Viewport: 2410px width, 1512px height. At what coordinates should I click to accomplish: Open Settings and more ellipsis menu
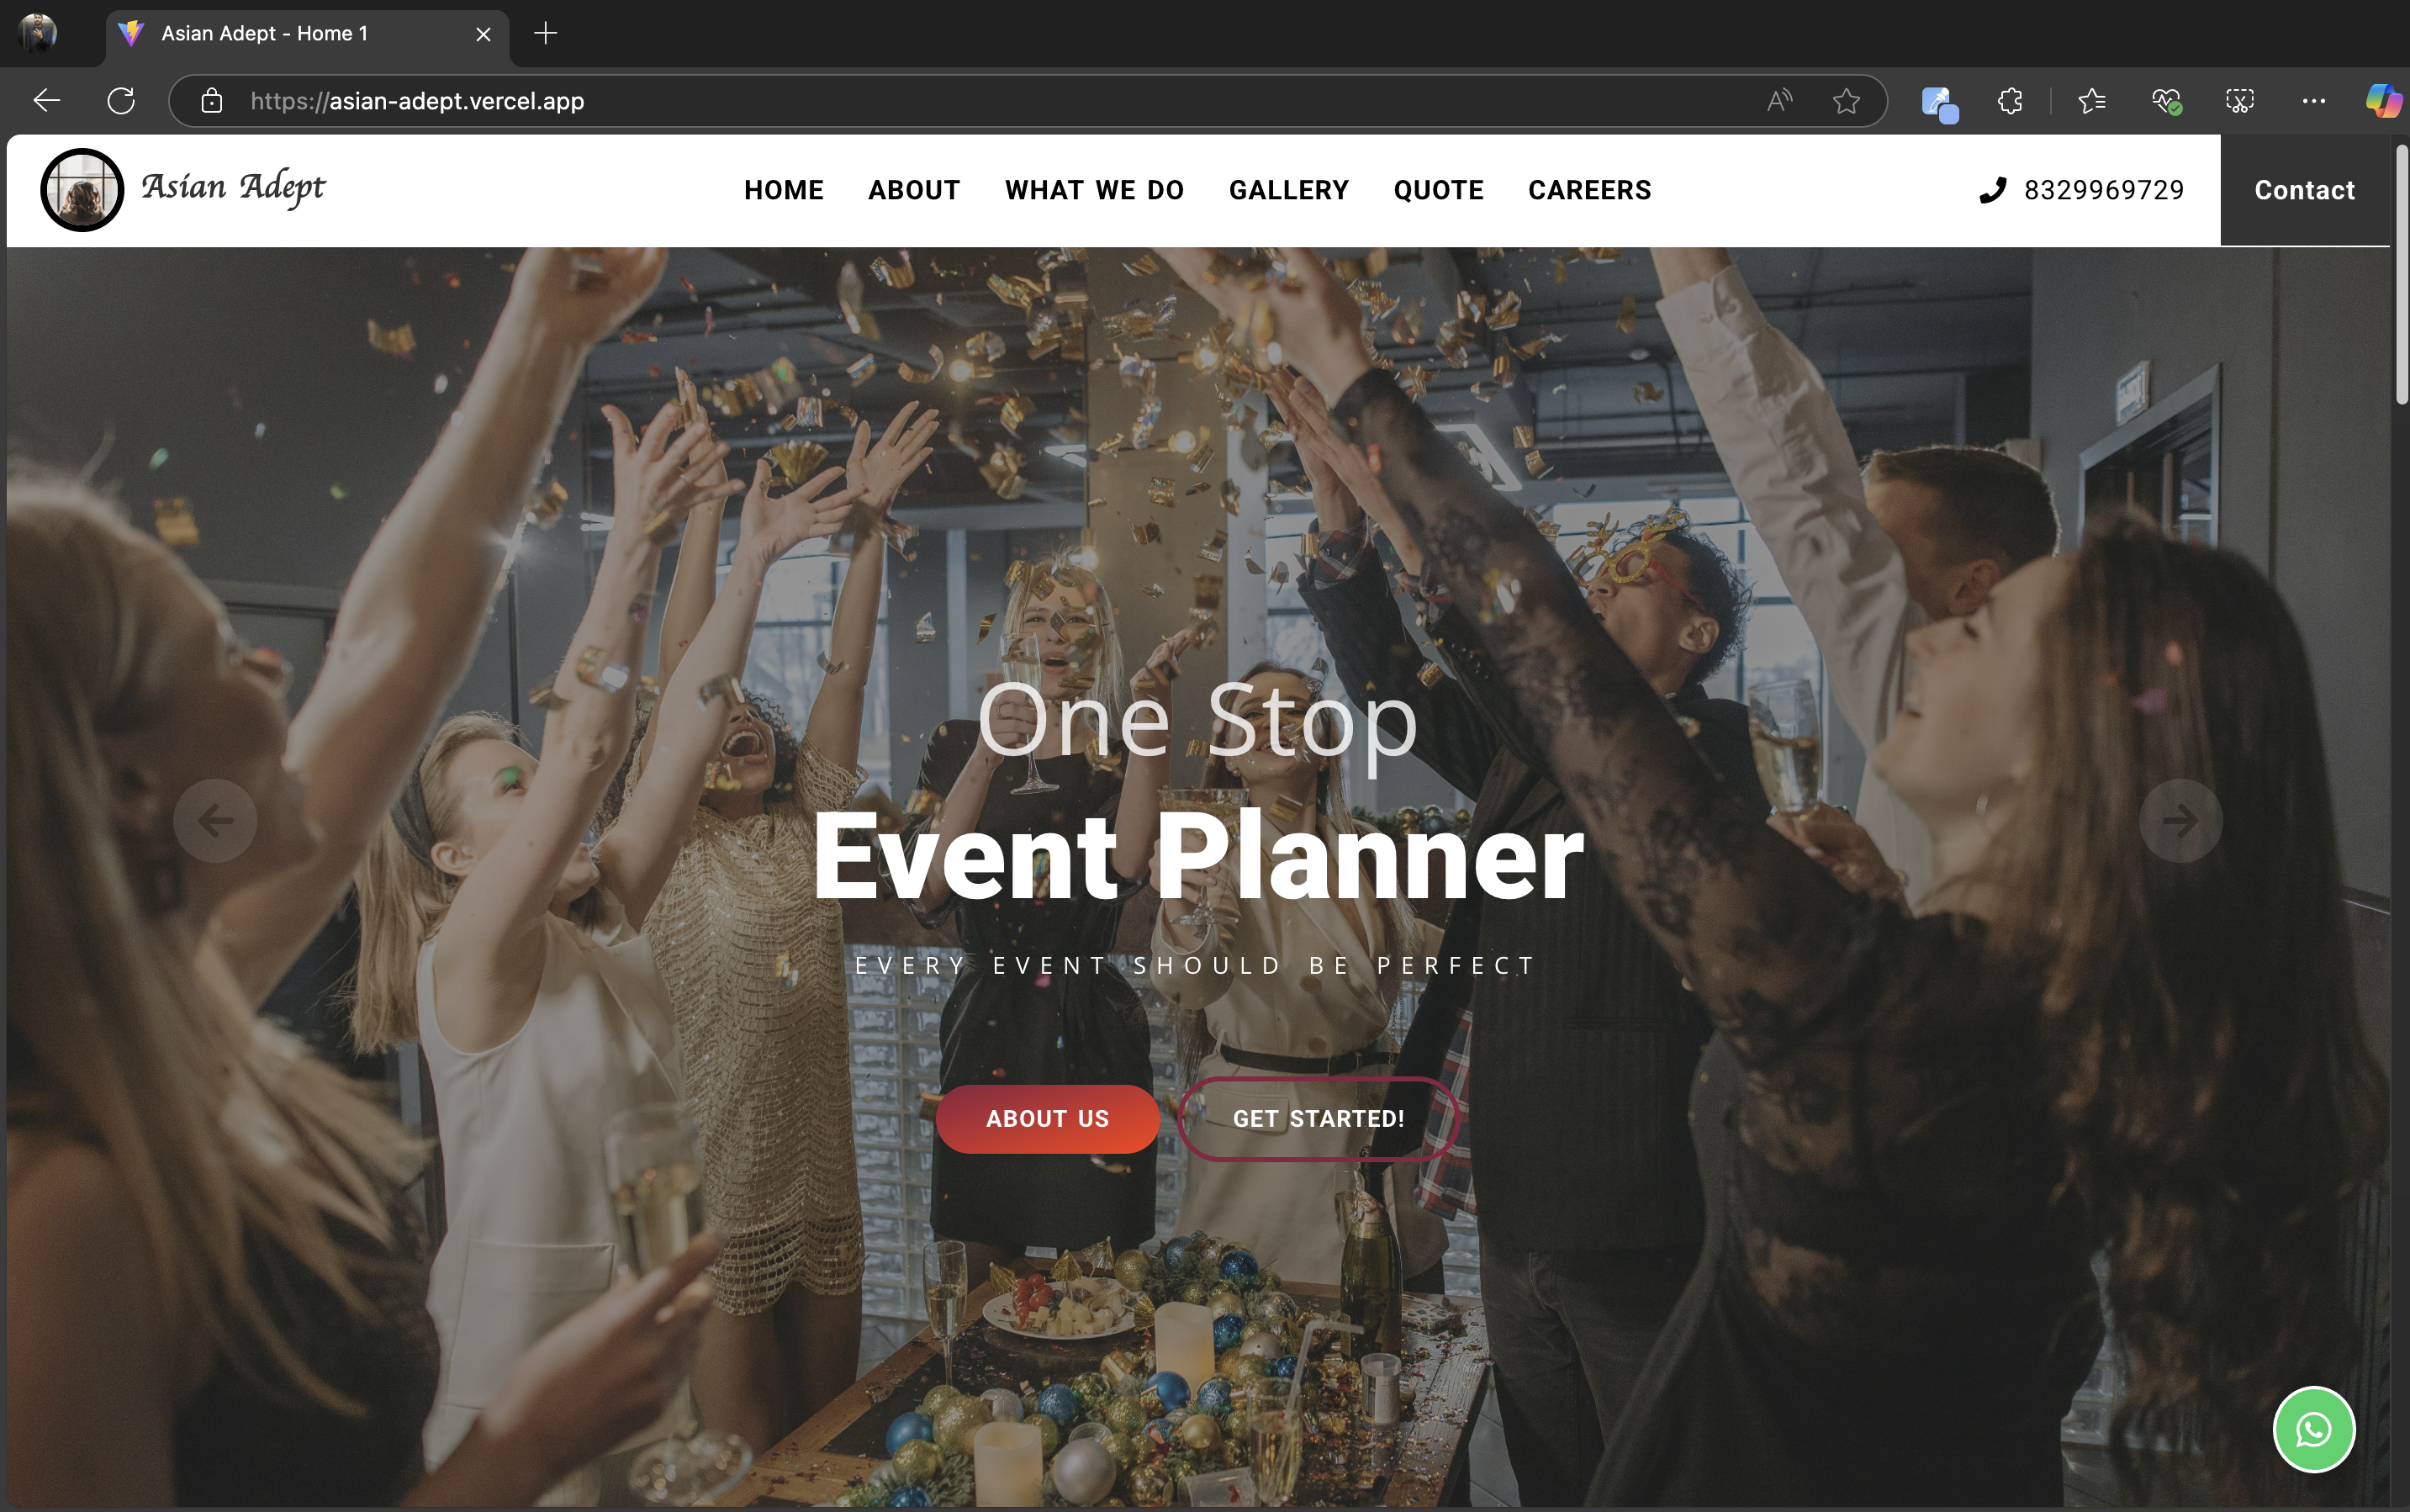pos(2313,101)
